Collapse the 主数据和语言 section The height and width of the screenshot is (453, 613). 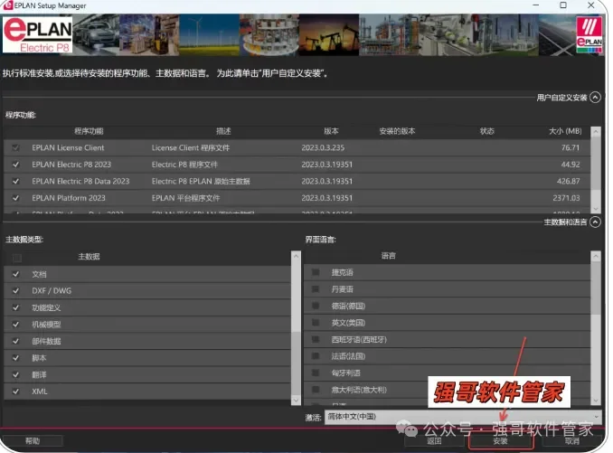pyautogui.click(x=595, y=222)
